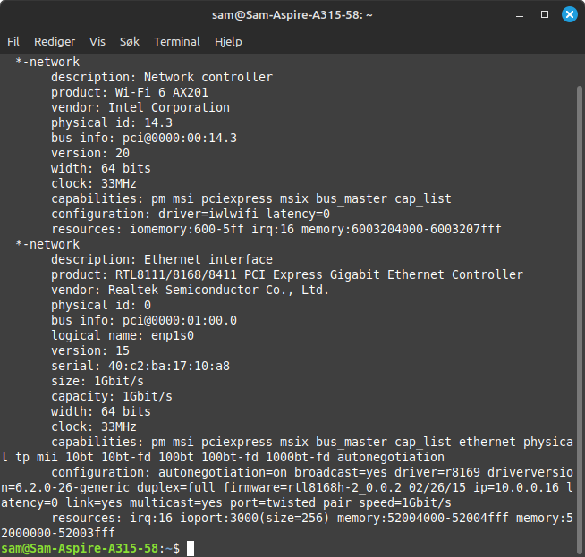Click the text 'speed=1Gbit/s'
Viewport: 585px width, 557px height.
click(x=405, y=502)
